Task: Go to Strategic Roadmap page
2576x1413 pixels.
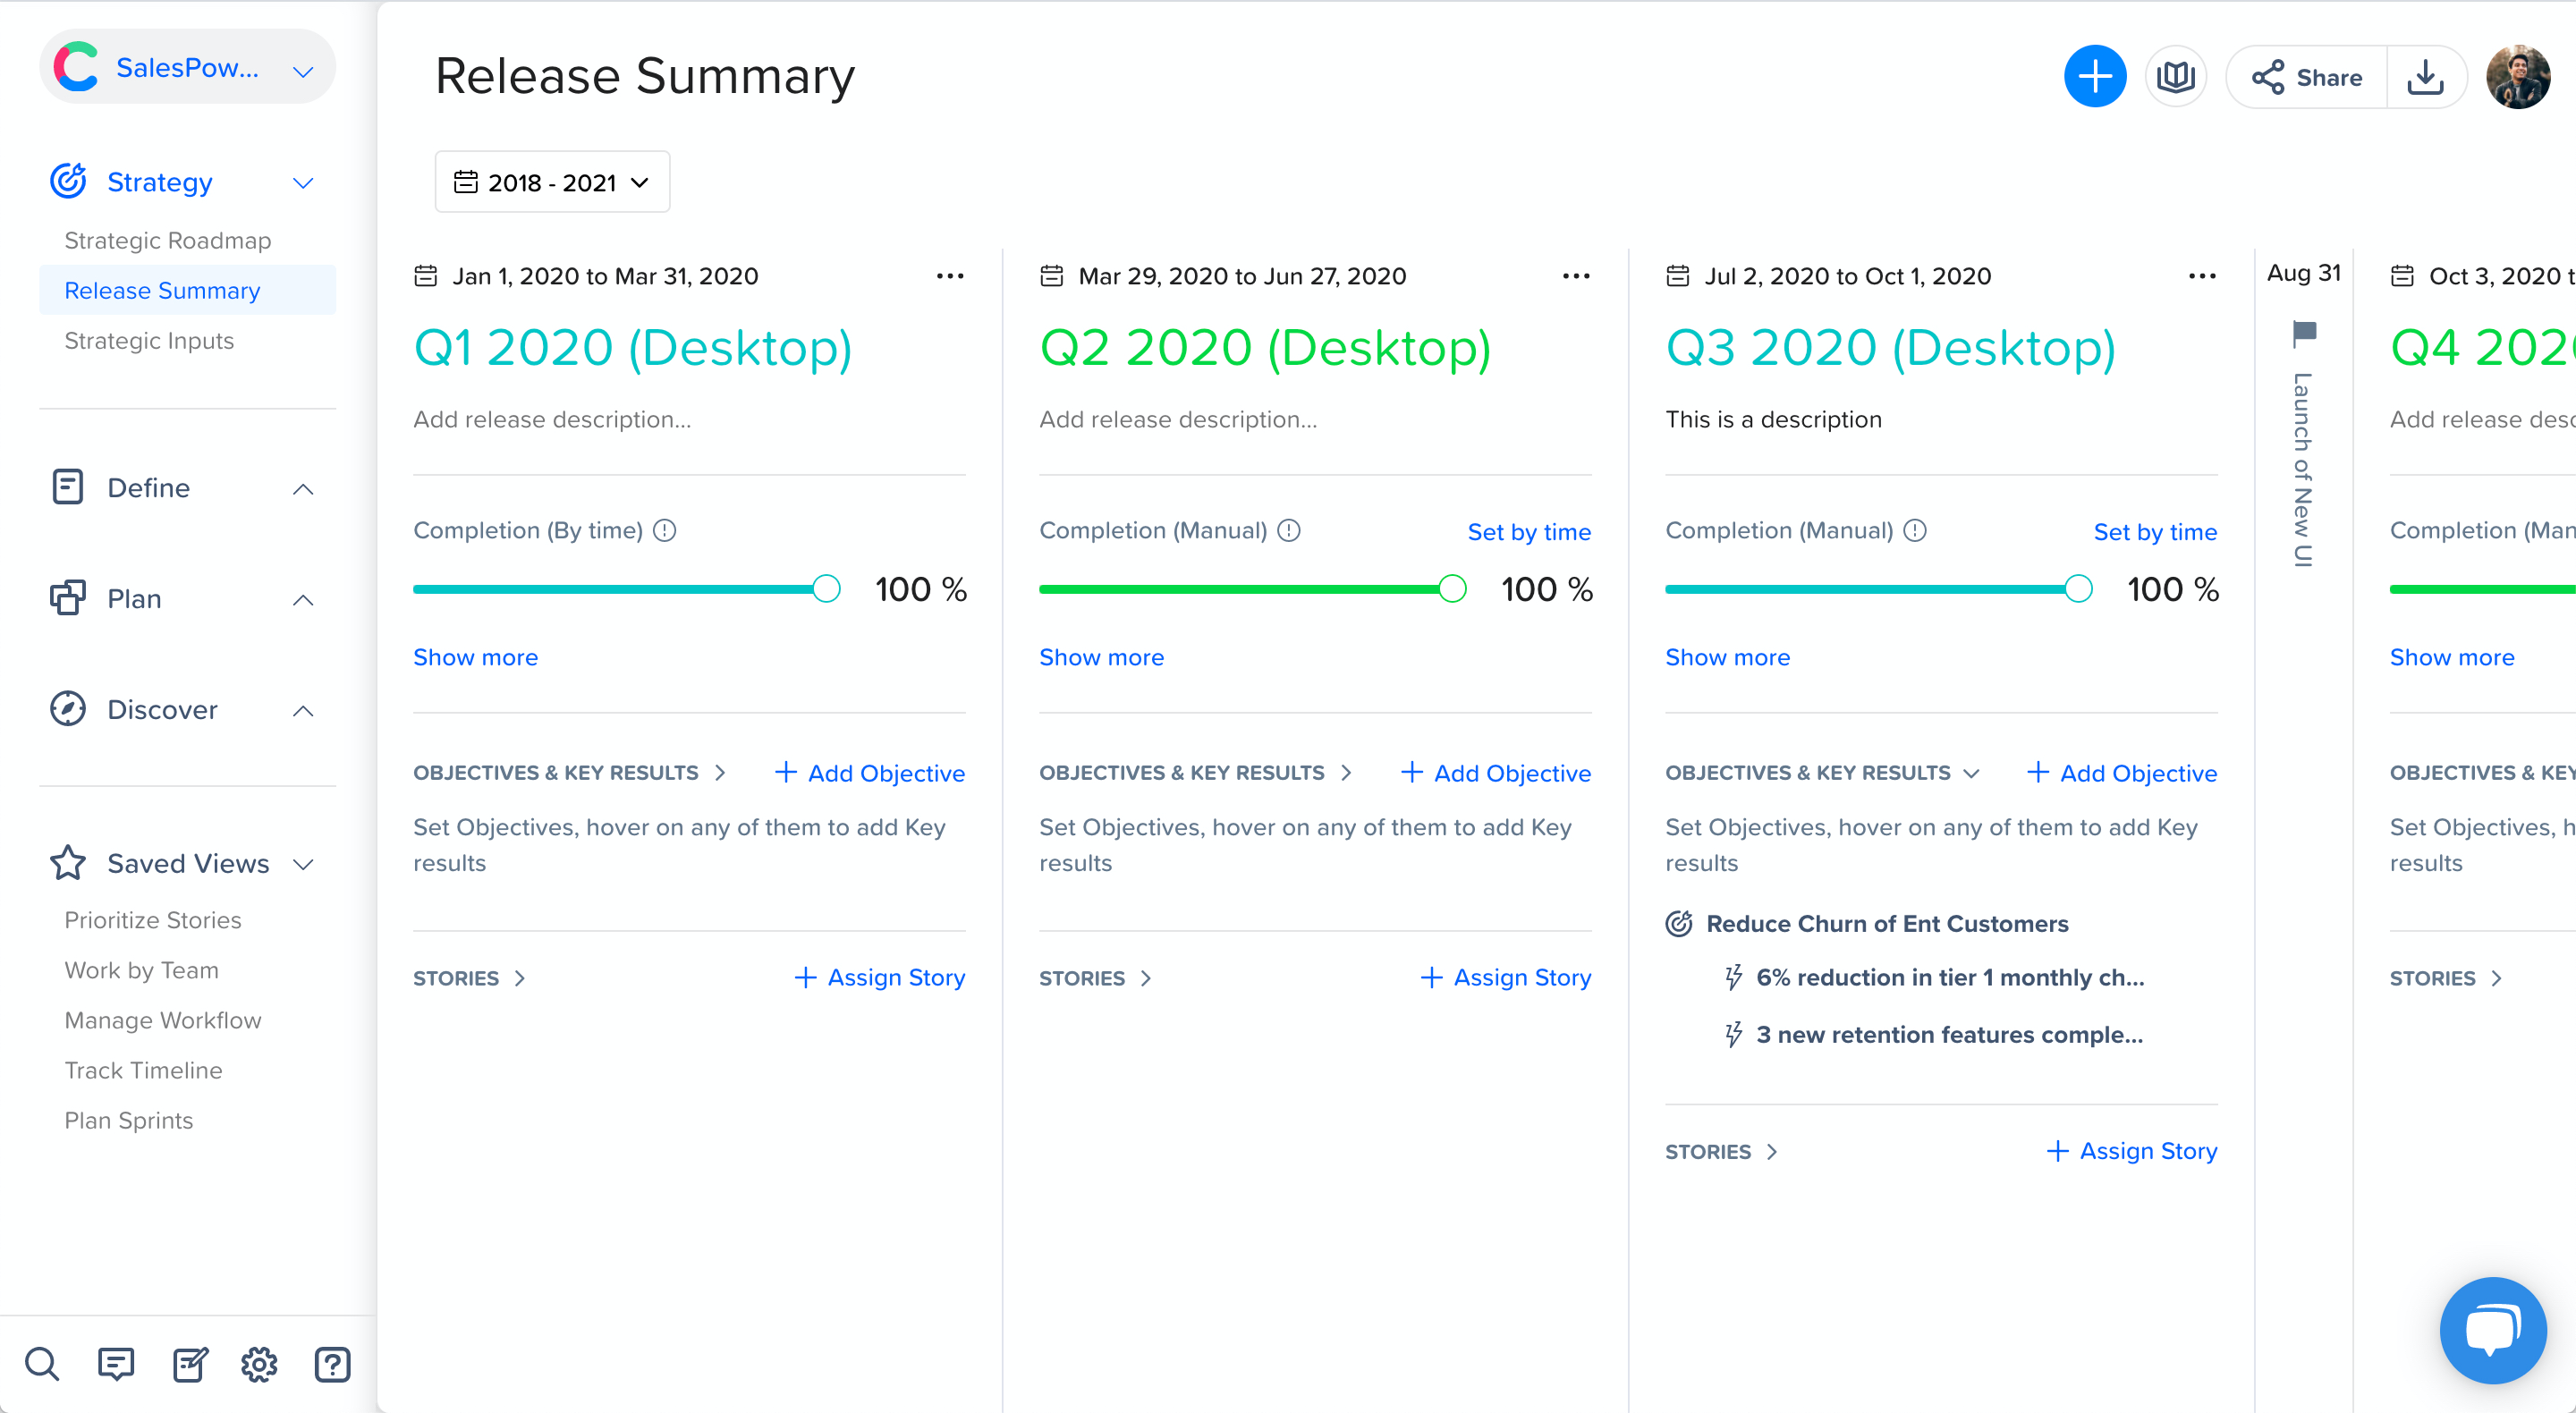Action: 168,241
